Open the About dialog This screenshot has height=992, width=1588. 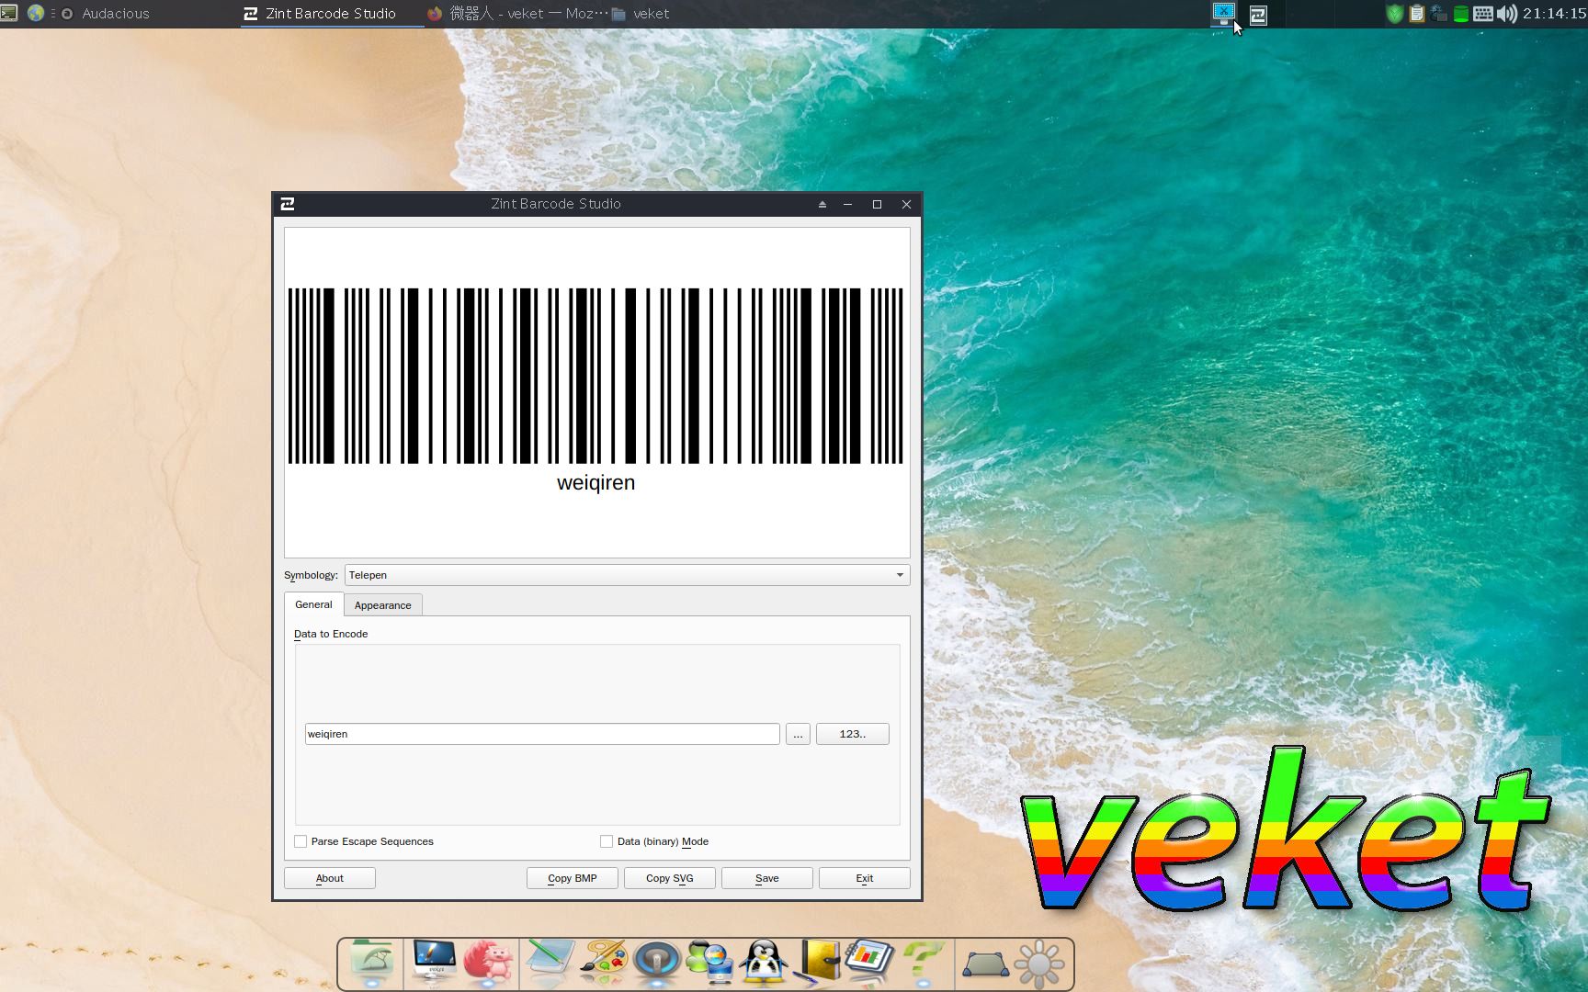pyautogui.click(x=329, y=878)
